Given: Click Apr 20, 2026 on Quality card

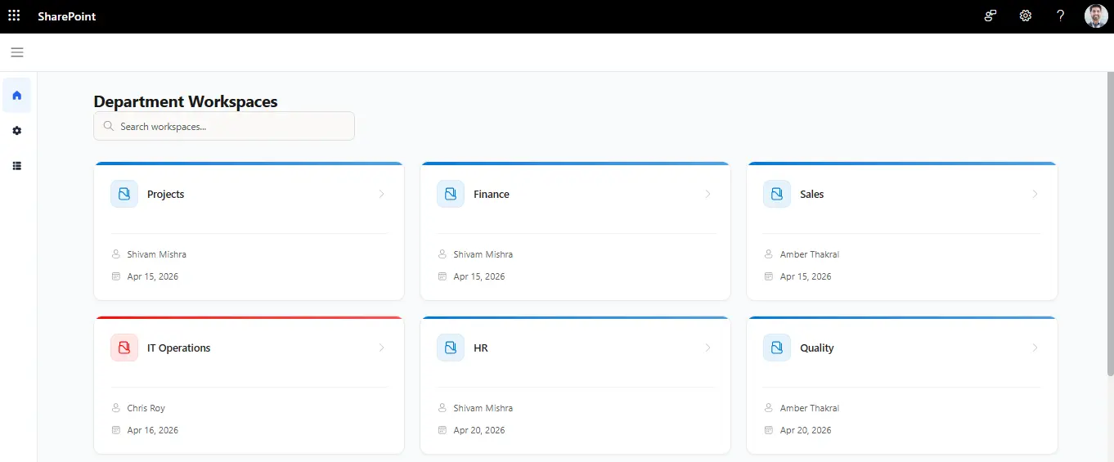Looking at the screenshot, I should (806, 430).
